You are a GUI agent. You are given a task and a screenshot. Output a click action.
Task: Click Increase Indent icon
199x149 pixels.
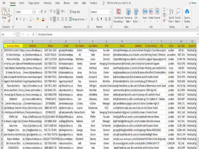coord(66,19)
